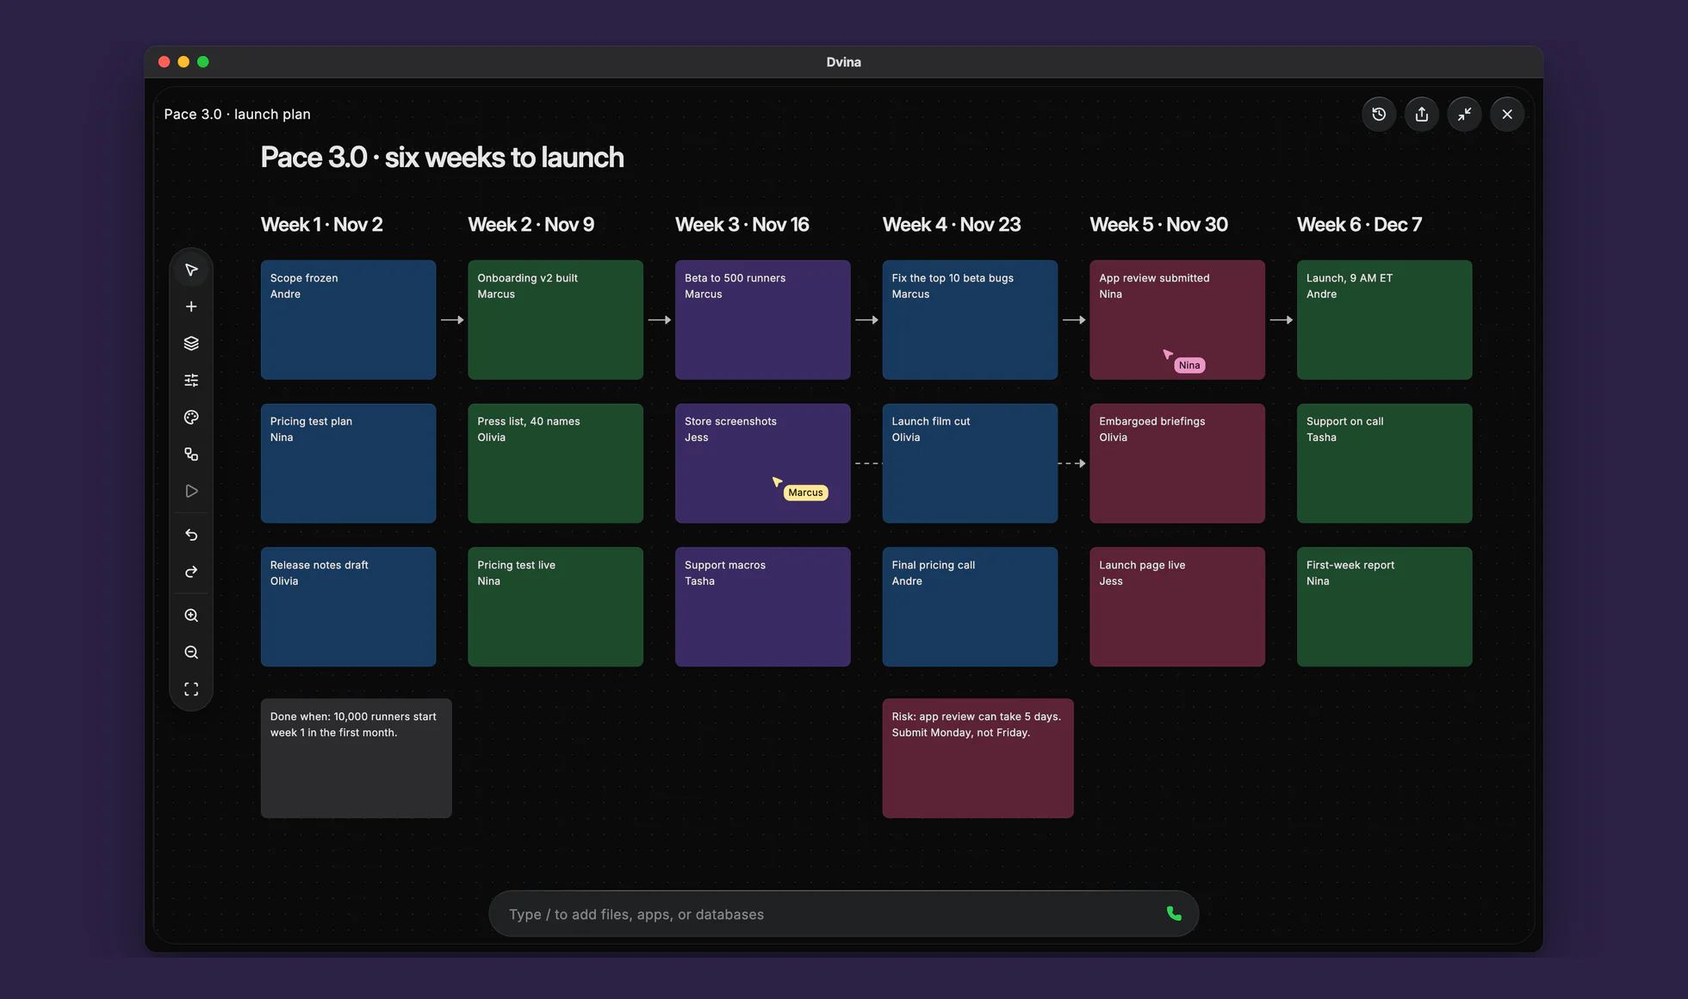Click the title Pace 3.0 · six weeks to launch
The width and height of the screenshot is (1688, 999).
(443, 158)
